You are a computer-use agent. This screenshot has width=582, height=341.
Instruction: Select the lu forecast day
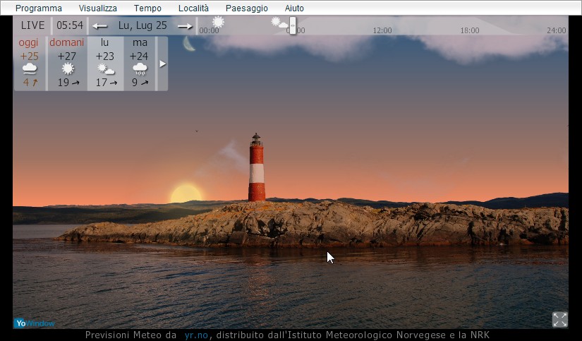click(x=105, y=63)
